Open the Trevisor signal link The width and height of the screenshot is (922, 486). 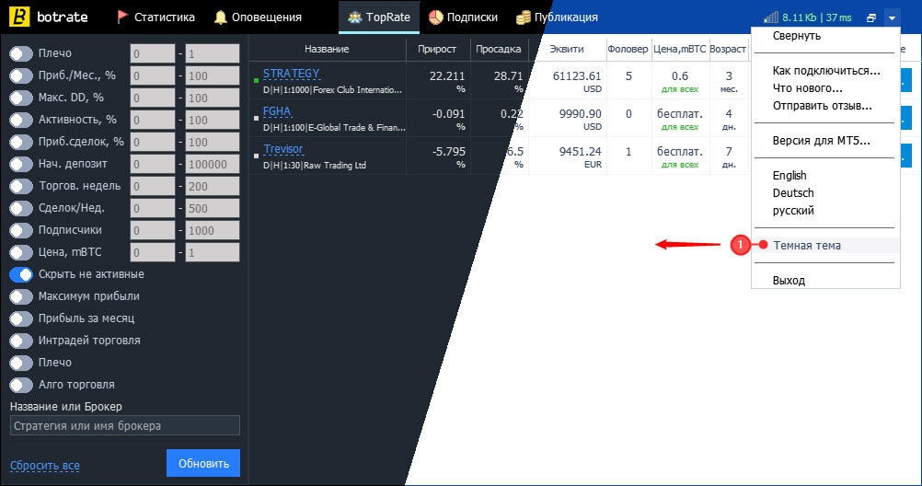pos(282,149)
